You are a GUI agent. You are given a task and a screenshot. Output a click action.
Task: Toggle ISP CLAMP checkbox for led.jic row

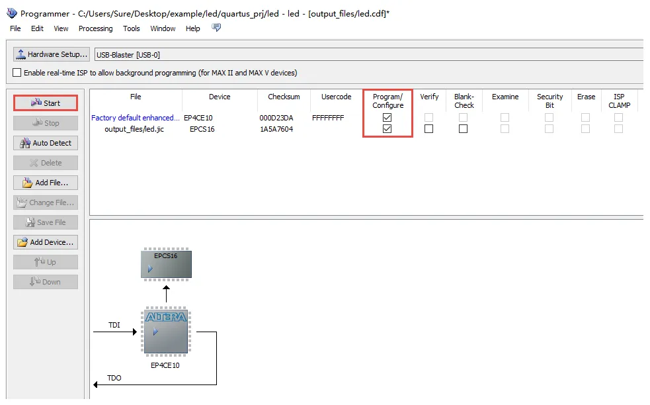[x=618, y=128]
